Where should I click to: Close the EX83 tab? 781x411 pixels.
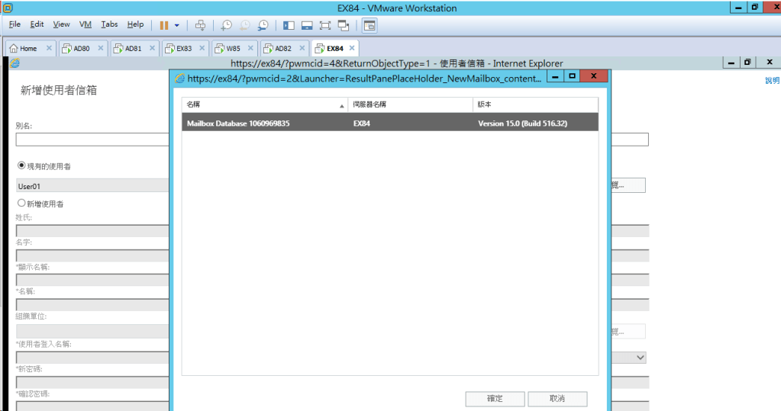pyautogui.click(x=202, y=48)
